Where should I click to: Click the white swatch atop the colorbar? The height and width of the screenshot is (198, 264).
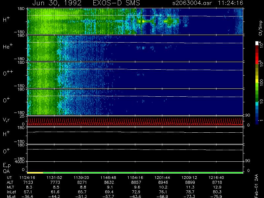pyautogui.click(x=257, y=43)
